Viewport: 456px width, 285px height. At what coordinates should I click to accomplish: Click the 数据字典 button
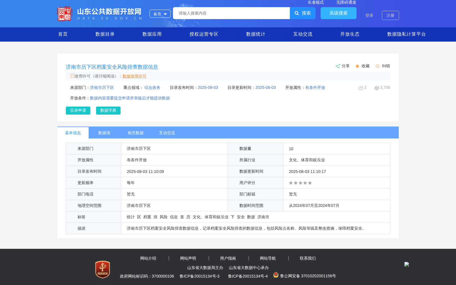[108, 111]
